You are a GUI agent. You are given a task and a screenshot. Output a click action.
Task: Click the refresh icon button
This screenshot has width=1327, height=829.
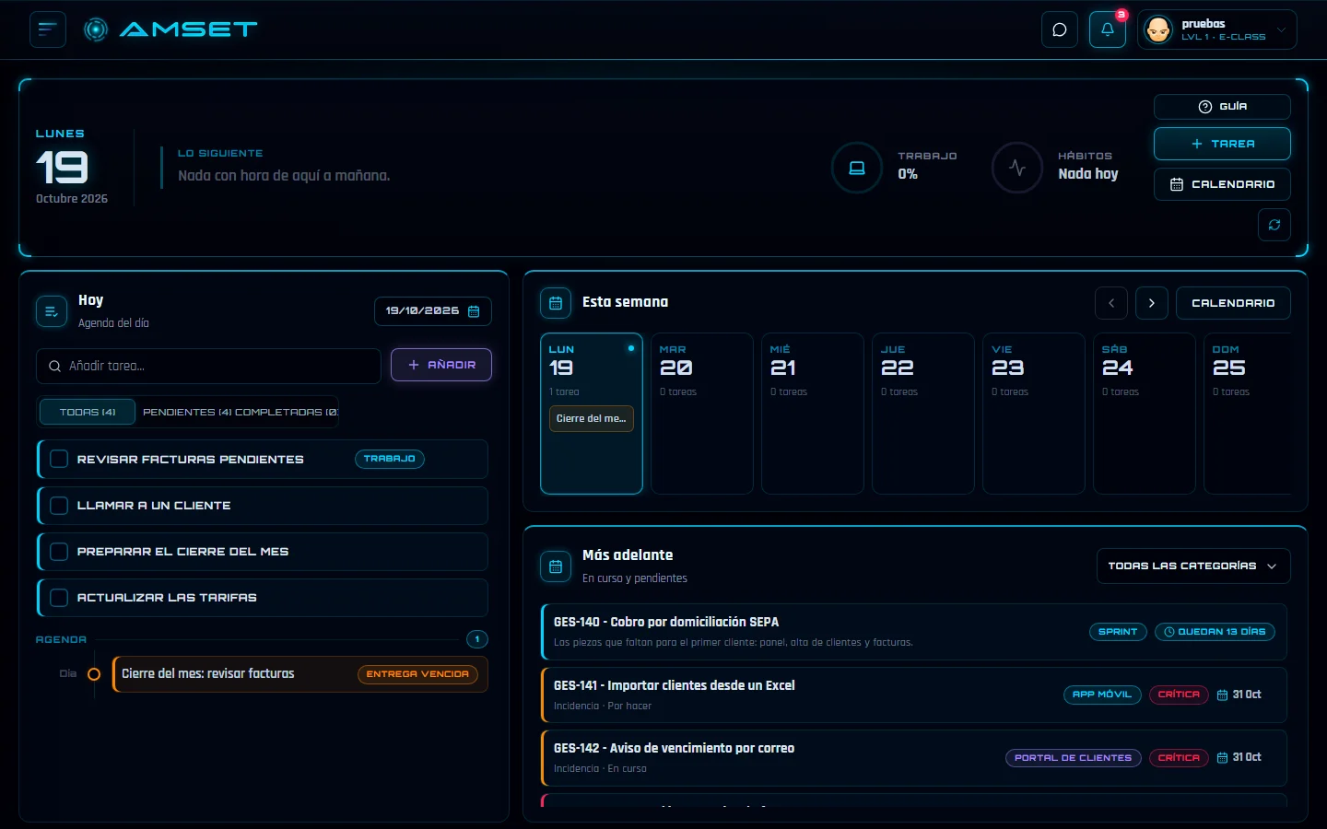1274,225
